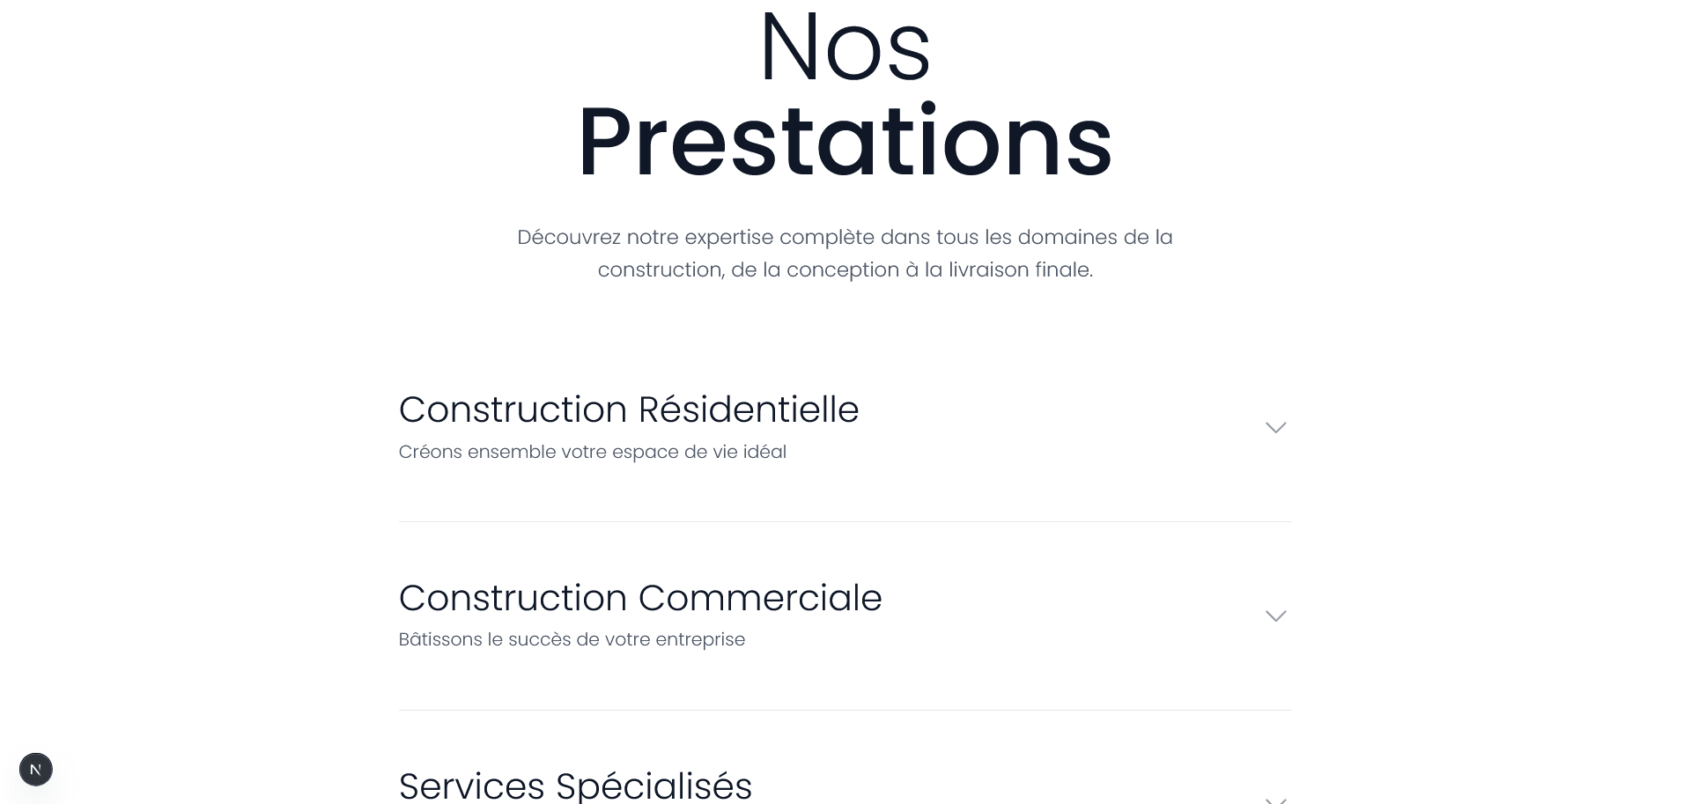Click 'Construction' in the Résidentielle title

coord(513,409)
